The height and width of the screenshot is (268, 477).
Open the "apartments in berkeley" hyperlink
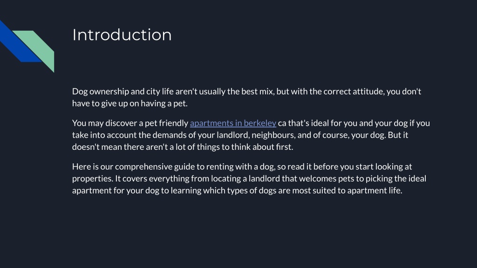233,123
